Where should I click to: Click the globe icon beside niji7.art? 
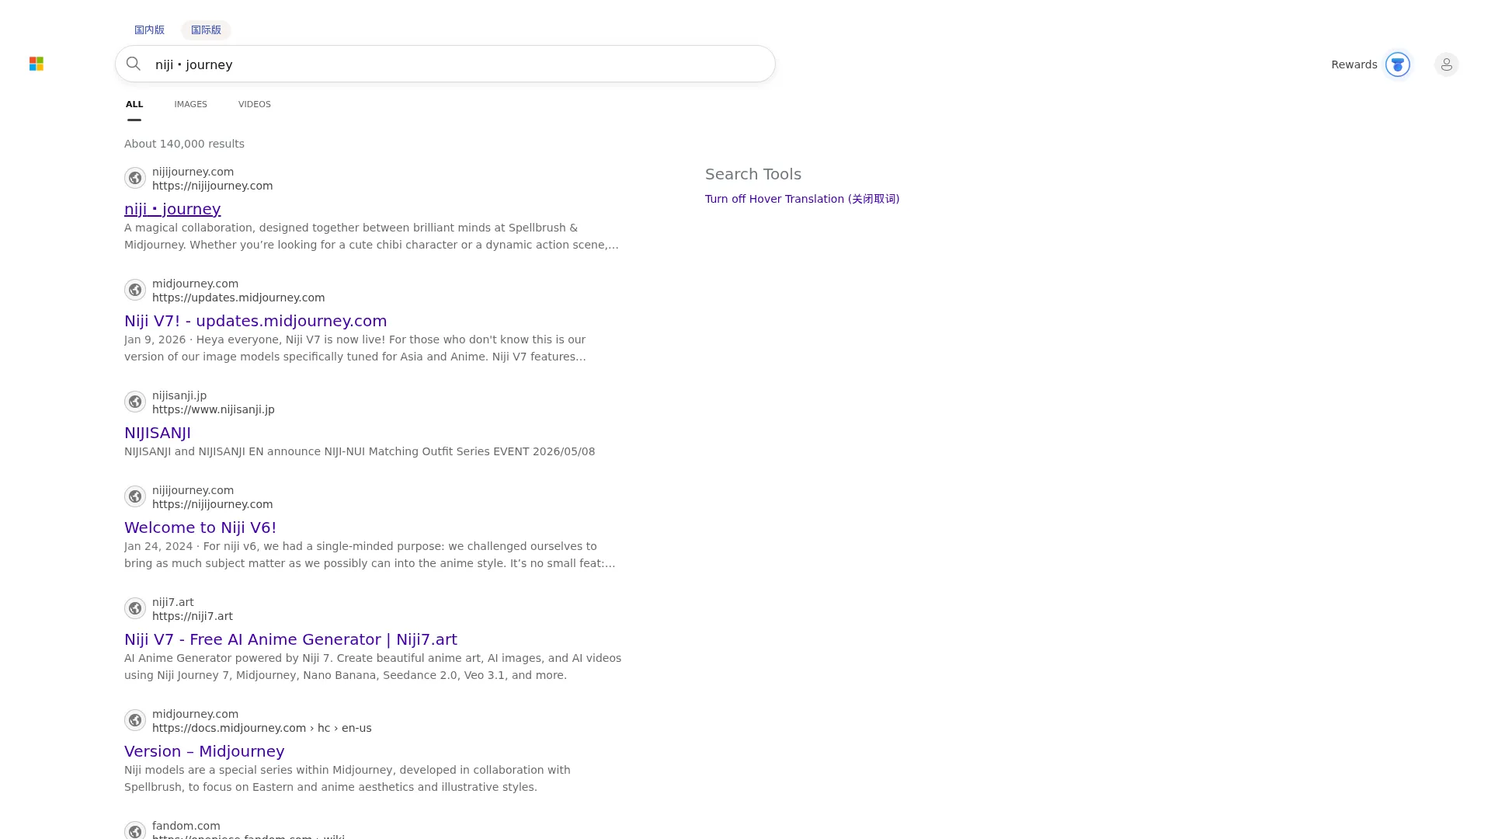pos(135,608)
